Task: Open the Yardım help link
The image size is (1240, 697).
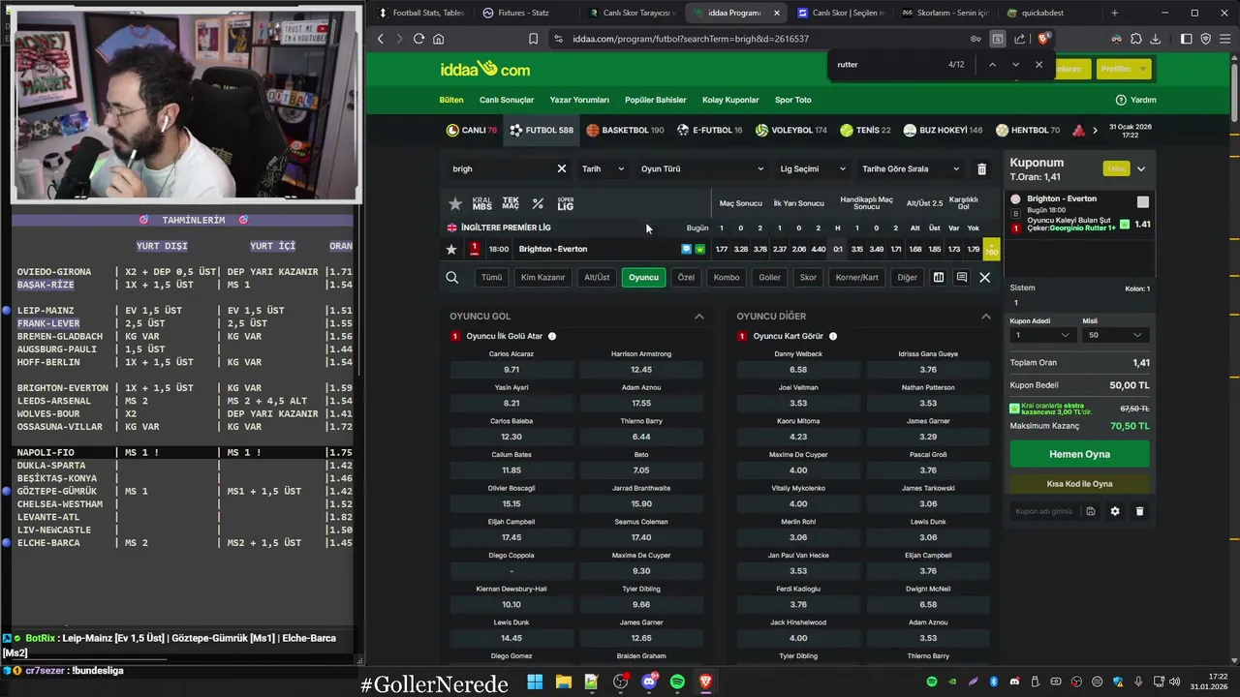Action: coord(1135,100)
